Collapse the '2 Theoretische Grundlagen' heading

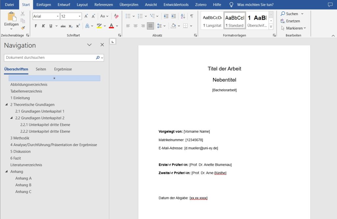point(7,105)
